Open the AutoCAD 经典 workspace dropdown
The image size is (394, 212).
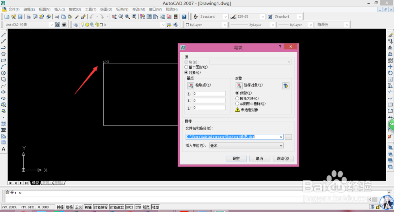[x=52, y=25]
